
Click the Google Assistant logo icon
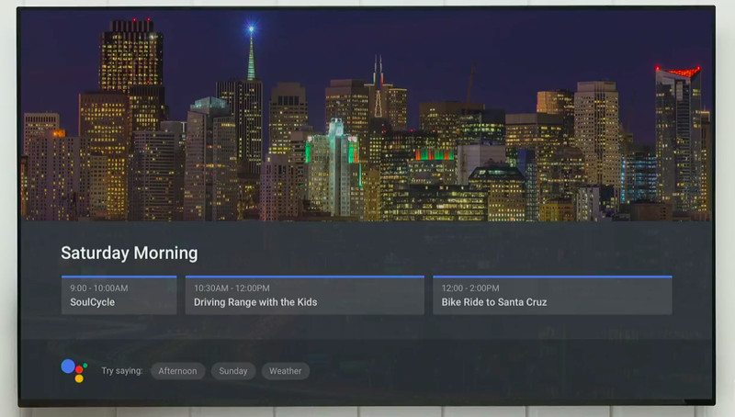74,370
